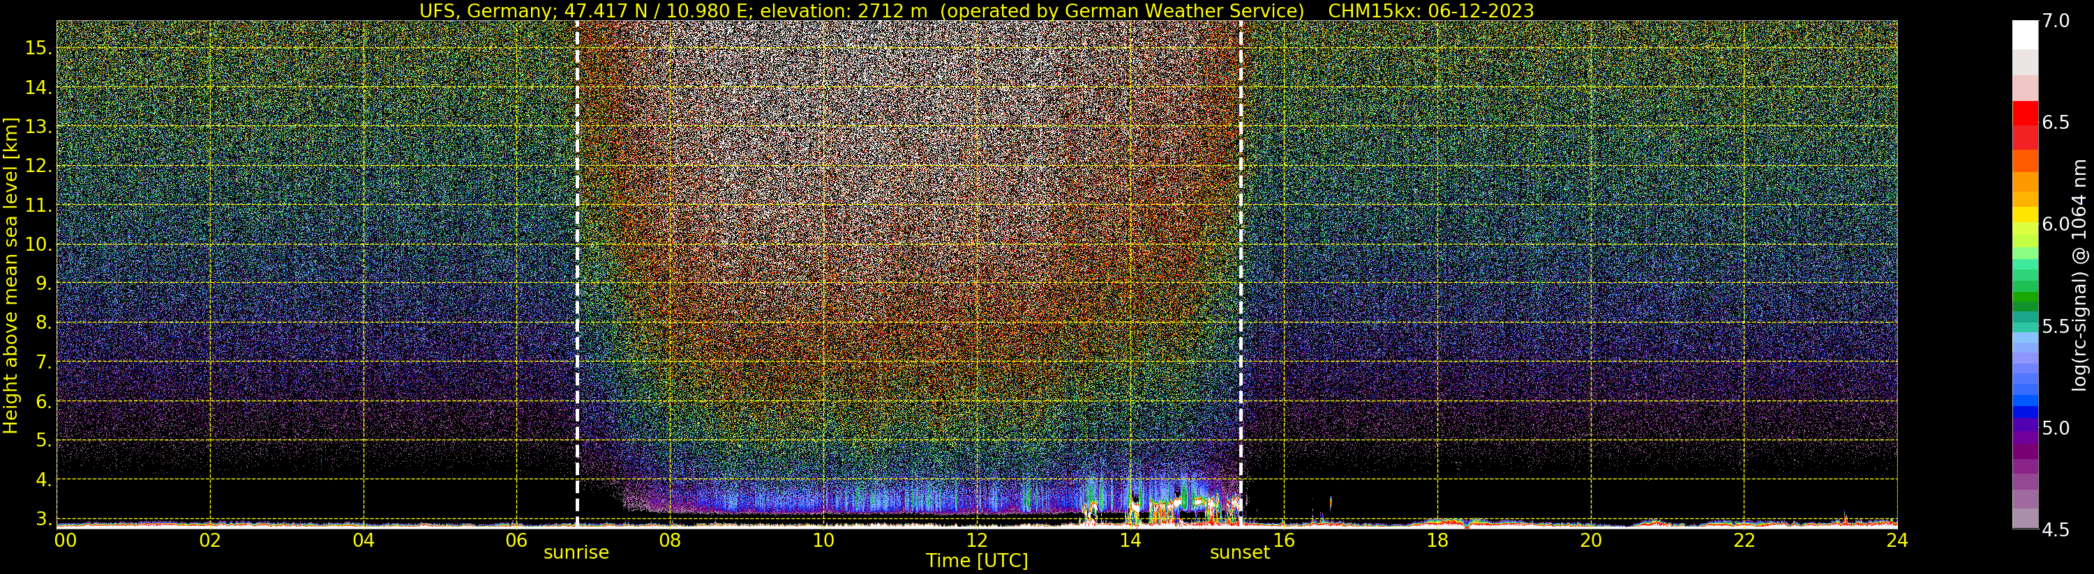Click the height axis tick '6.'
This screenshot has width=2094, height=574.
click(44, 402)
